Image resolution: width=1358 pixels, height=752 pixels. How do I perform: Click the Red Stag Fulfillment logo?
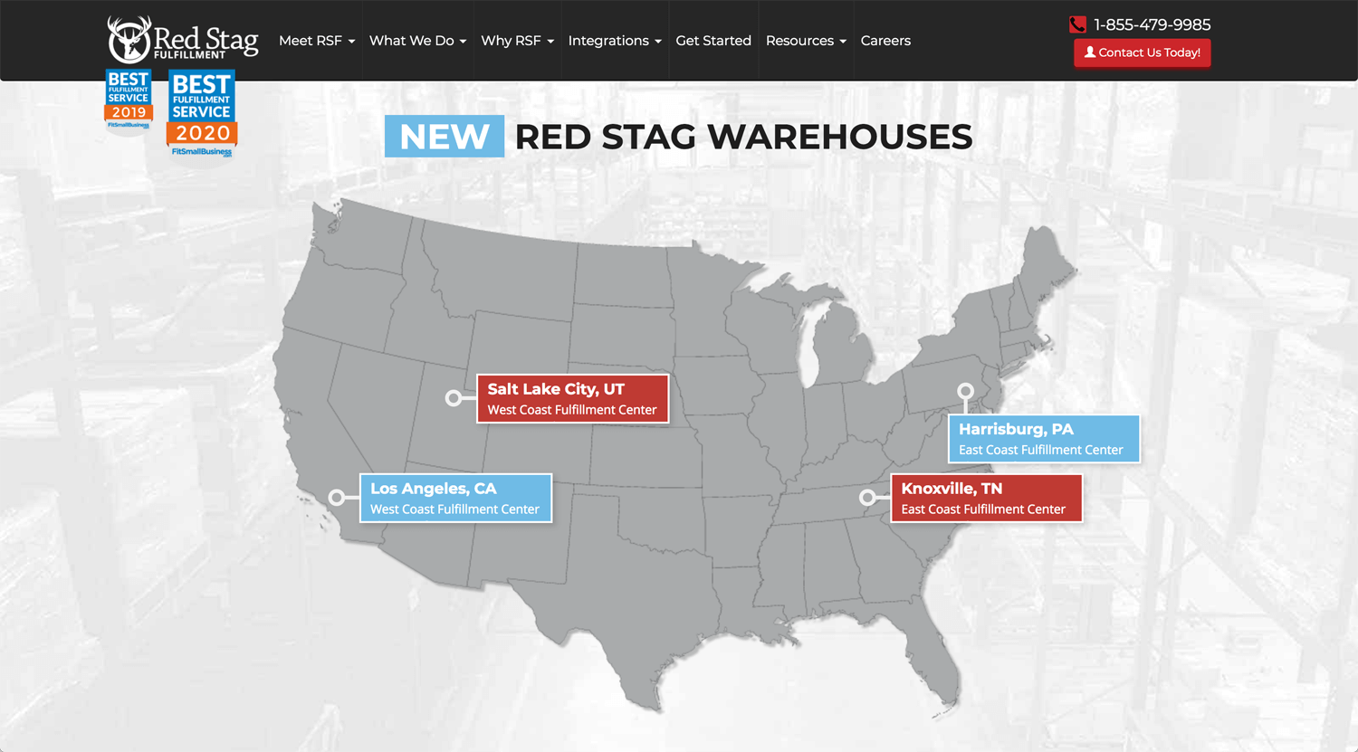click(x=183, y=40)
